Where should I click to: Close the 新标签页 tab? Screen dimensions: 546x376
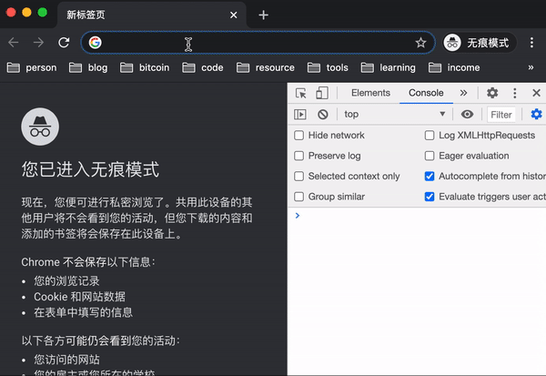[233, 15]
